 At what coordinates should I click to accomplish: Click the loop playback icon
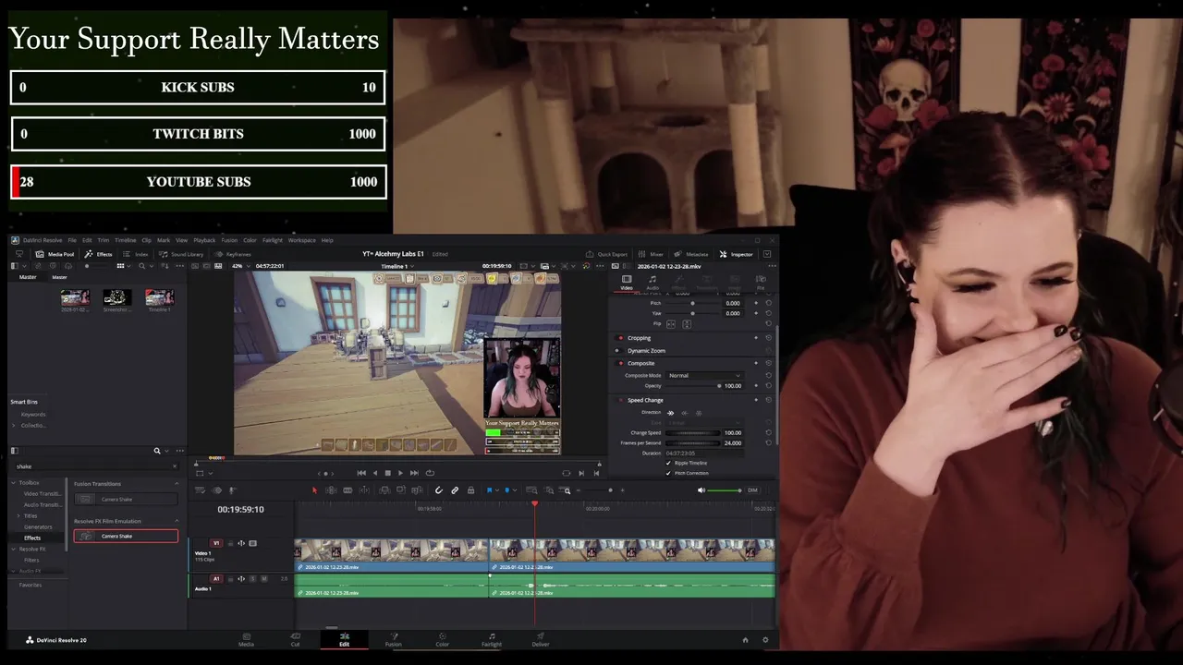pos(430,473)
